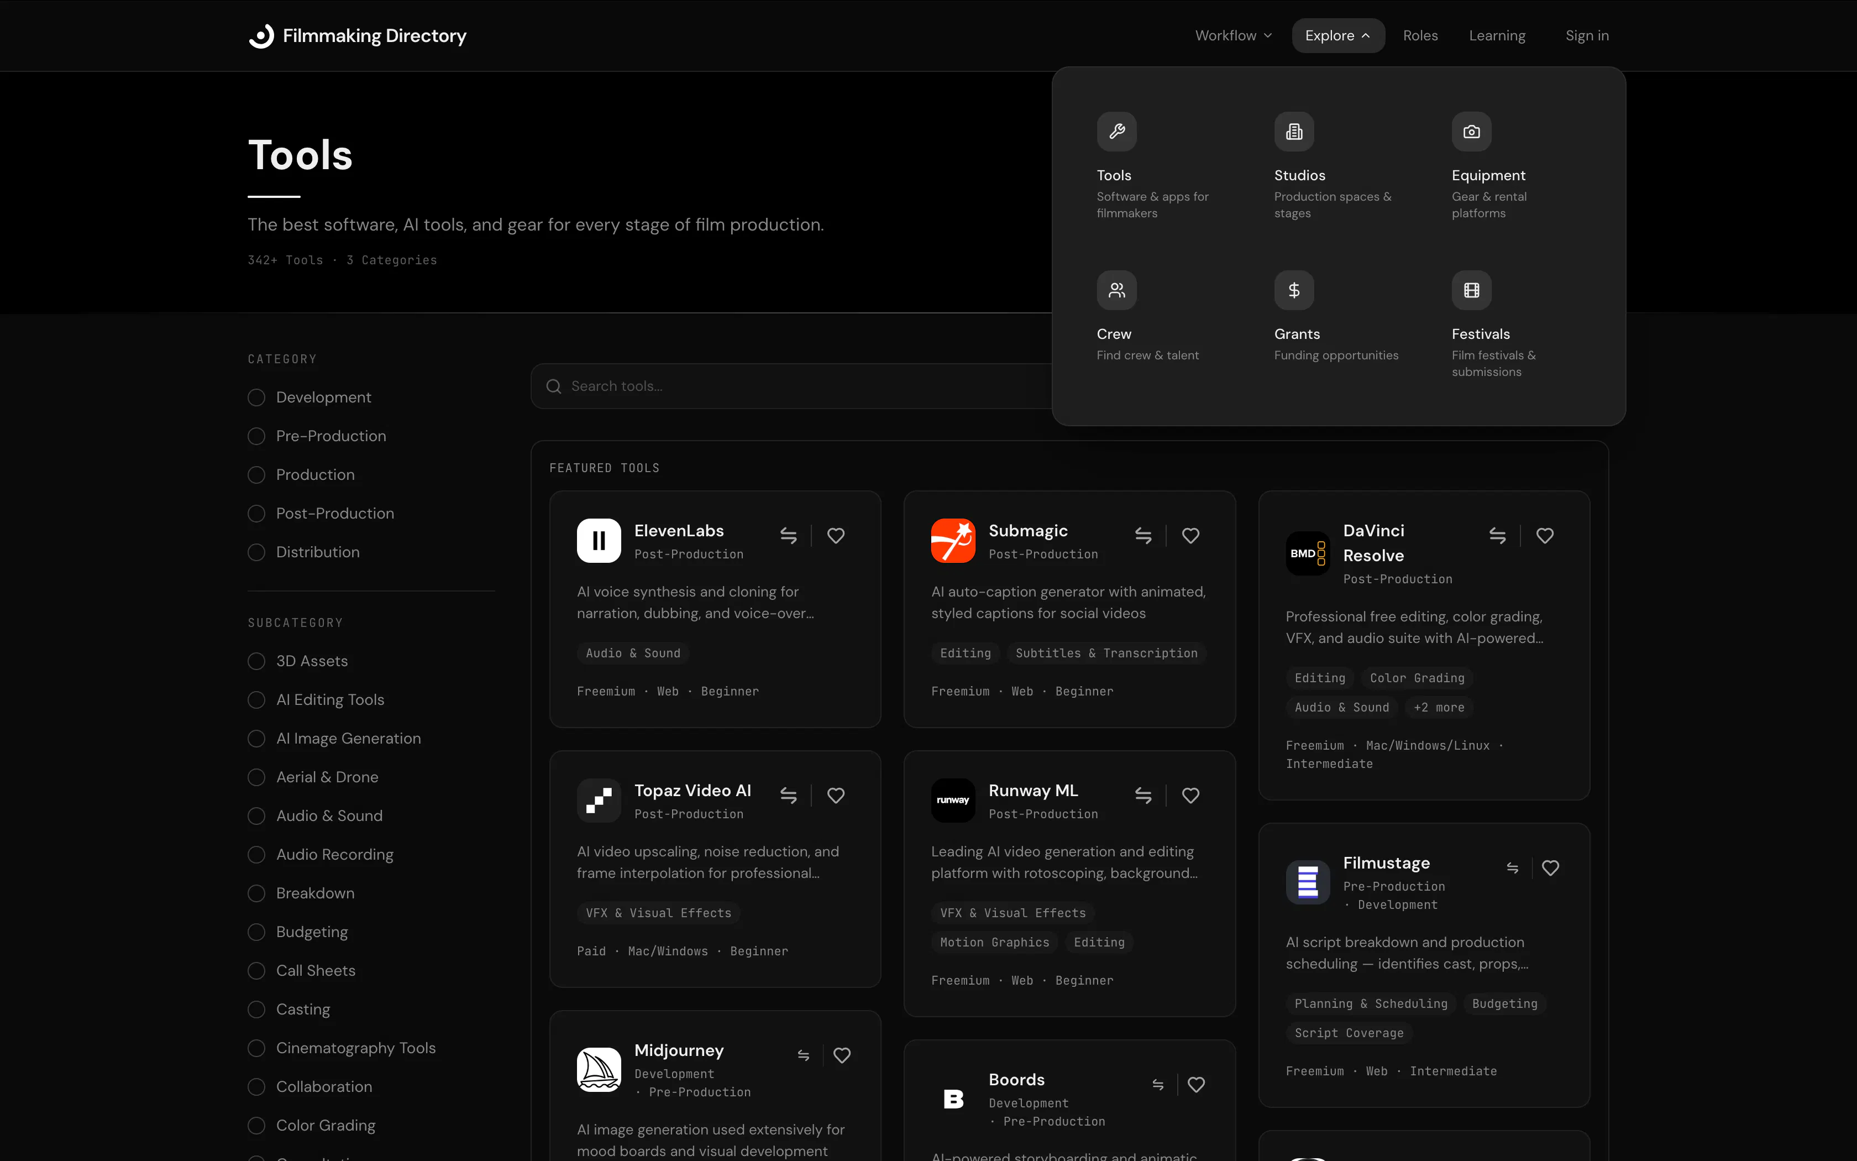Image resolution: width=1857 pixels, height=1161 pixels.
Task: Select the Post-Production category radio button
Action: 256,514
